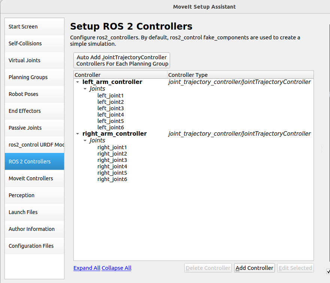Open the Launch Files step
Screen dimensions: 330x283
(x=34, y=212)
